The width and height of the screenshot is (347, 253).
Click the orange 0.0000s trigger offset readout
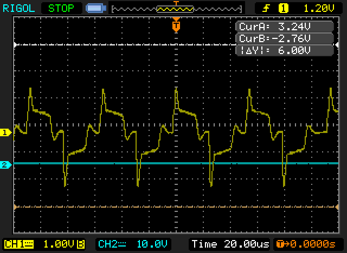(x=309, y=243)
